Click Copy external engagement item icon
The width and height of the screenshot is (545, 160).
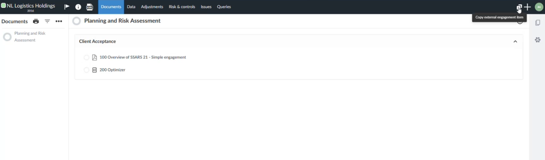tap(519, 7)
